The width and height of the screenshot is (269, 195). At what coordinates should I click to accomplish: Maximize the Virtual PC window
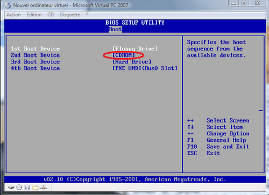pos(244,3)
